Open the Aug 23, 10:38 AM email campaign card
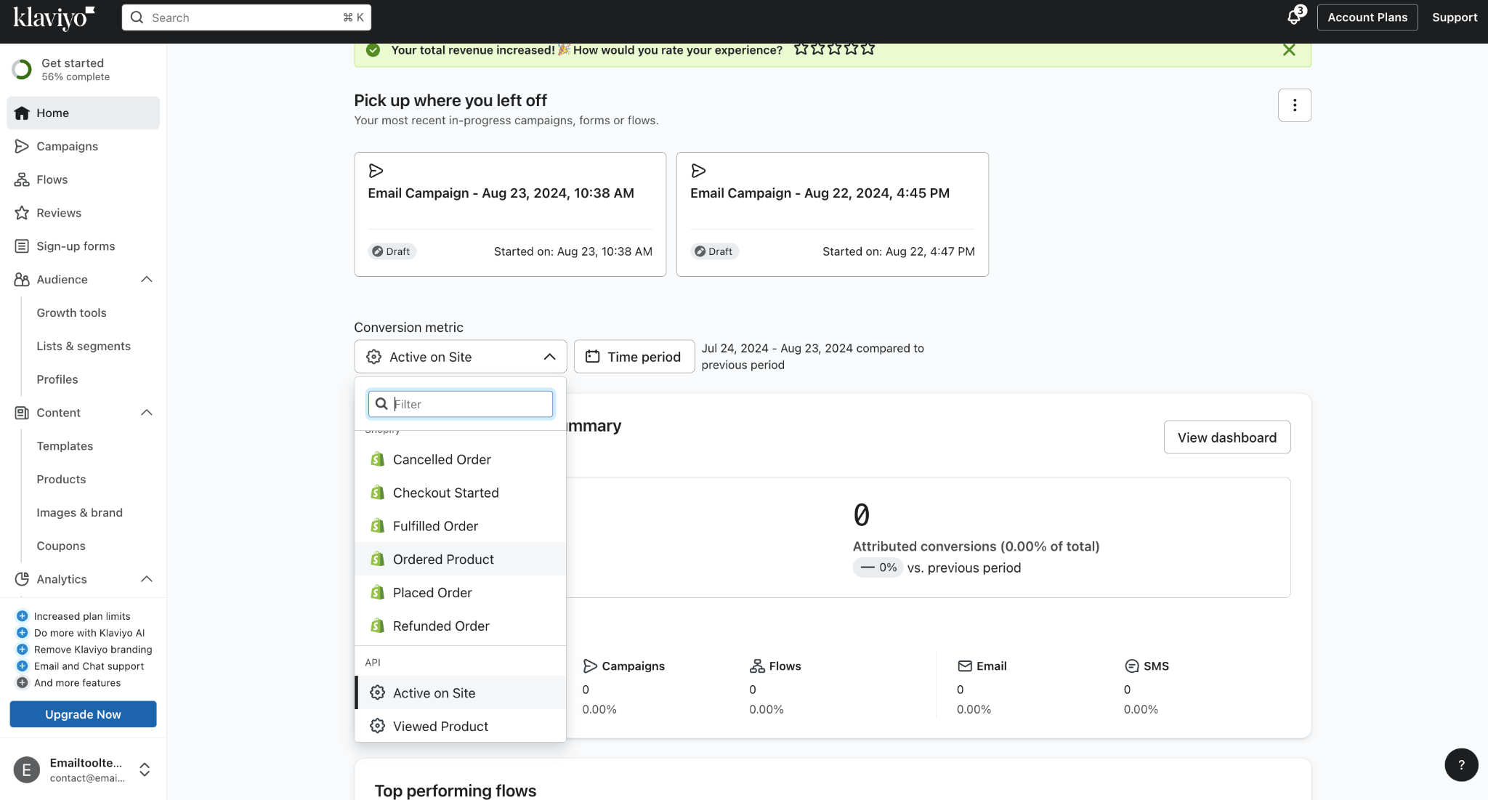Image resolution: width=1488 pixels, height=800 pixels. coord(510,214)
